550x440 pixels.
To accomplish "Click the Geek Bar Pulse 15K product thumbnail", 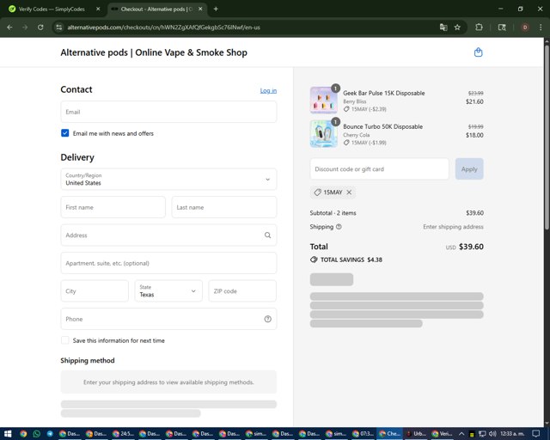I will pos(323,100).
